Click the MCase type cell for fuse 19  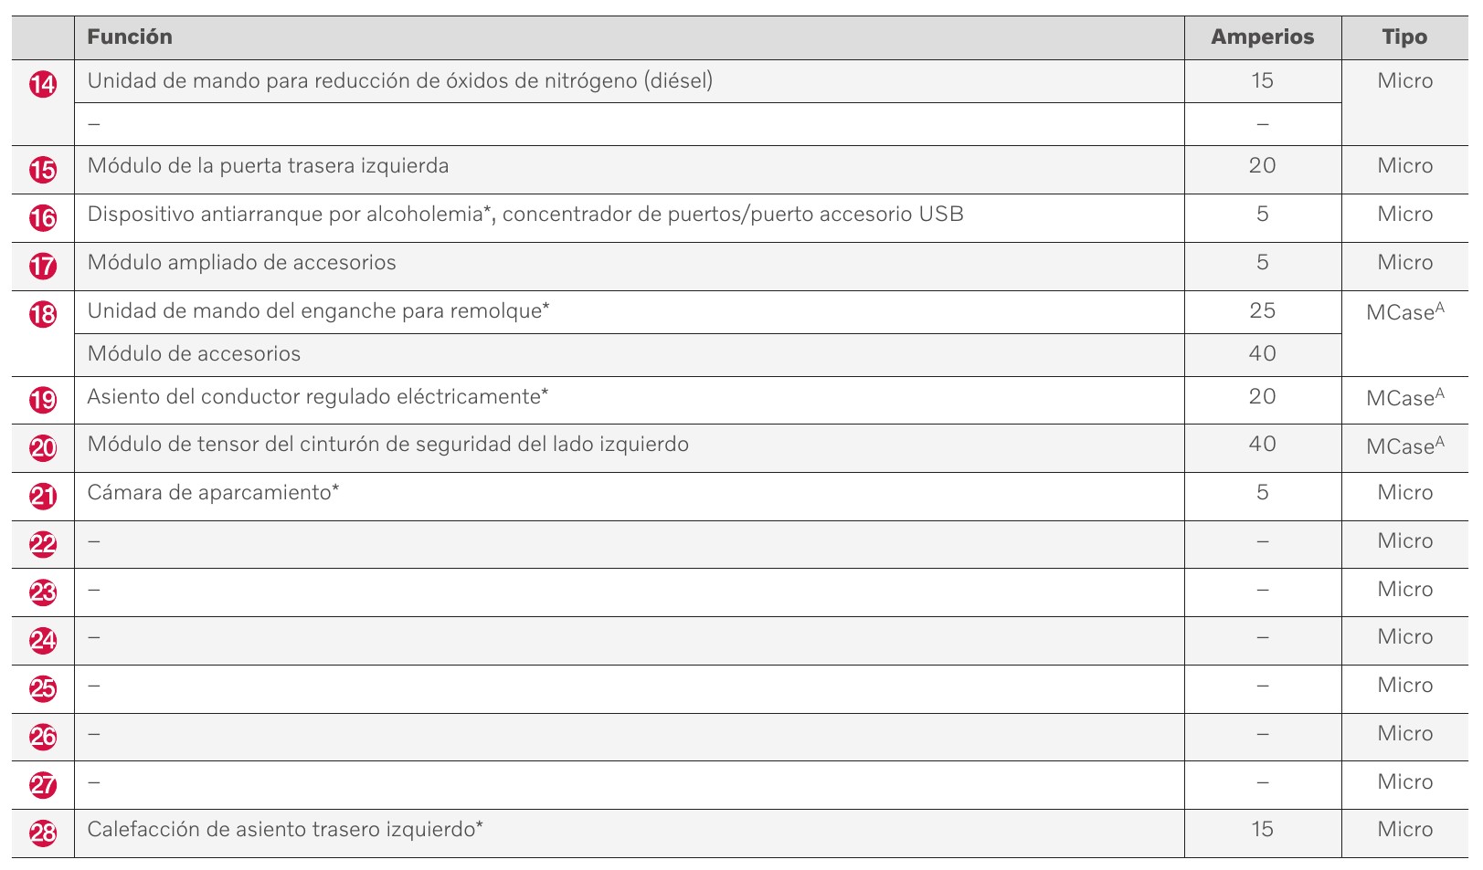pyautogui.click(x=1404, y=398)
